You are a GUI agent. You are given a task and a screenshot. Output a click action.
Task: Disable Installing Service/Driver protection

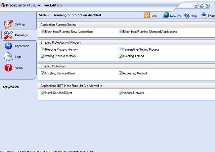pos(43,73)
